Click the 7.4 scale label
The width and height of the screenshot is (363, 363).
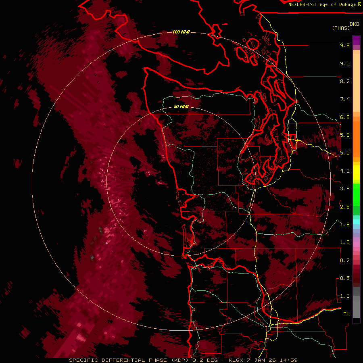(345, 99)
